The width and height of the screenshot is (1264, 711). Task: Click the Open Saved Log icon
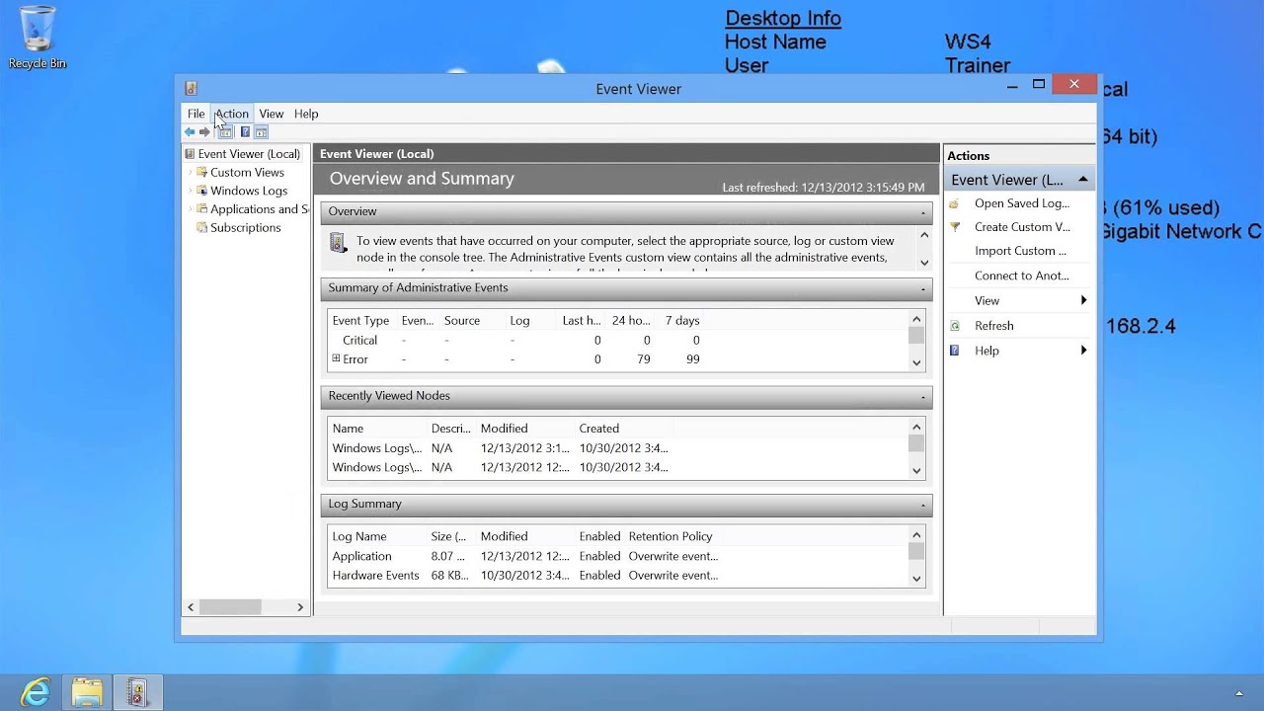point(954,203)
